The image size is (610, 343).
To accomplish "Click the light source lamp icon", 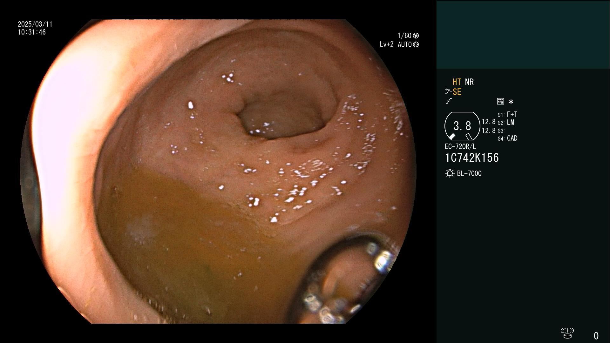I will tap(450, 173).
